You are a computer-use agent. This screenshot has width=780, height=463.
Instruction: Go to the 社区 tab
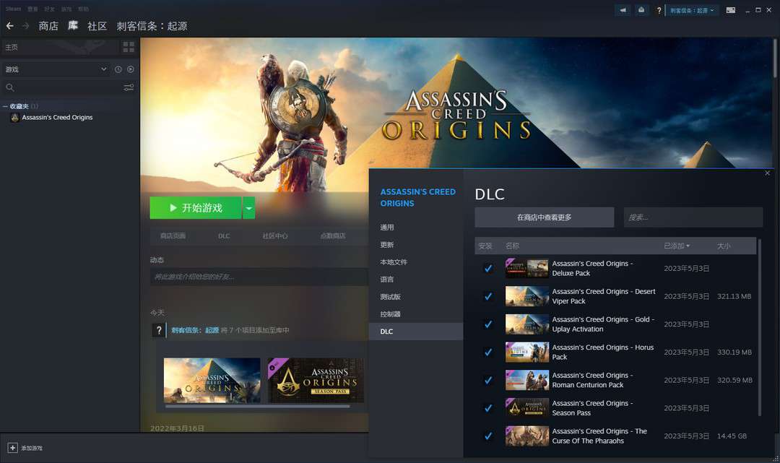pyautogui.click(x=97, y=26)
